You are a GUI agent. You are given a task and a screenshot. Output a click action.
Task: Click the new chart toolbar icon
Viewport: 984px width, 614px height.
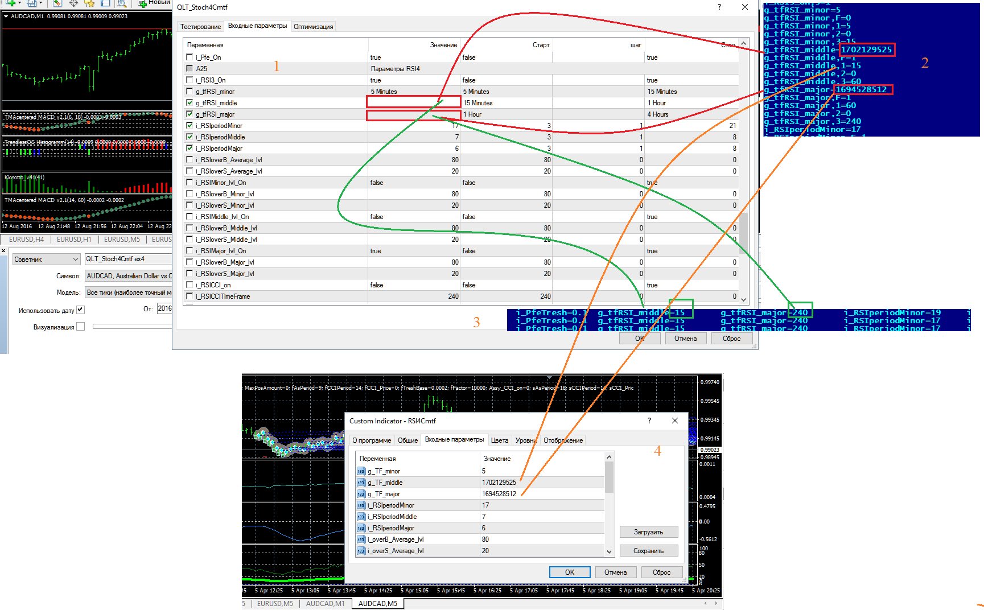click(x=10, y=3)
